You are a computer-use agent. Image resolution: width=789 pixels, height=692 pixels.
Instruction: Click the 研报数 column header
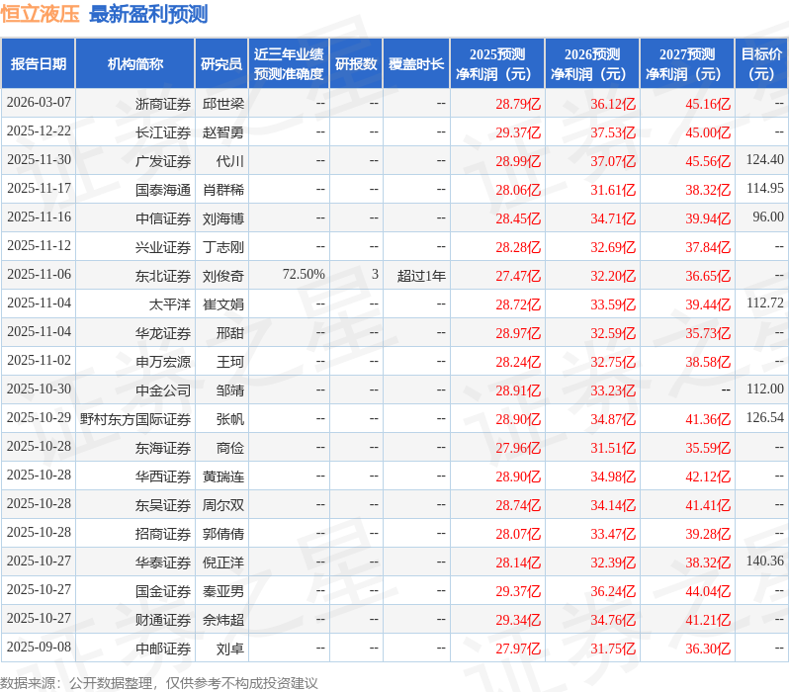click(x=356, y=64)
